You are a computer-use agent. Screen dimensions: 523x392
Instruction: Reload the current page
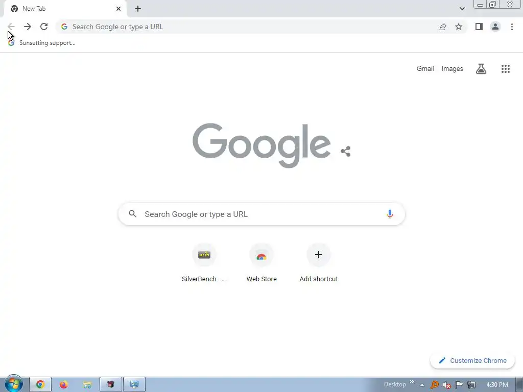pos(44,27)
